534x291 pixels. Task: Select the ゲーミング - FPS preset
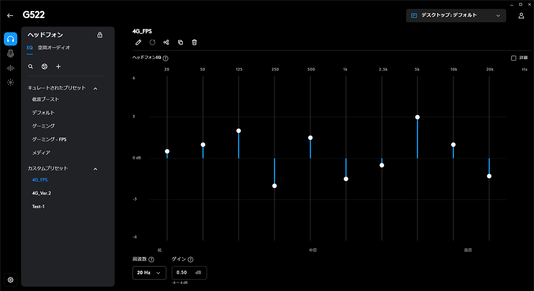pyautogui.click(x=49, y=139)
